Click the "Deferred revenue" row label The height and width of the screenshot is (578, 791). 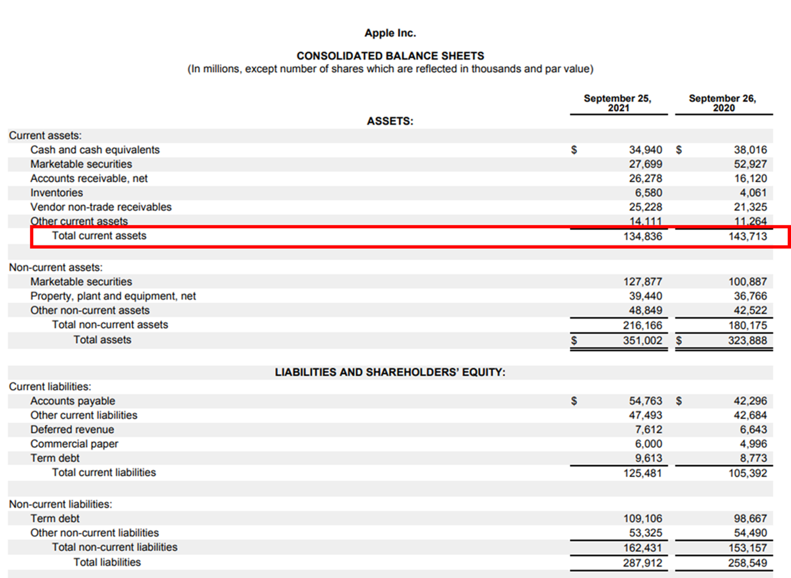pyautogui.click(x=72, y=430)
